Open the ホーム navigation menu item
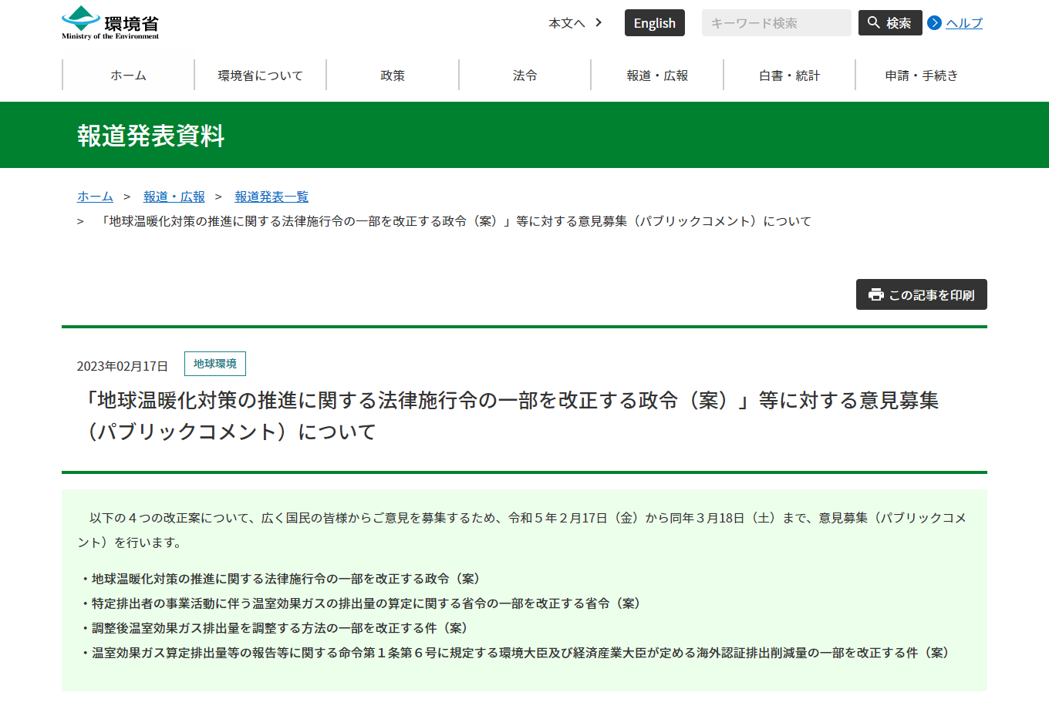The image size is (1049, 709). click(128, 76)
